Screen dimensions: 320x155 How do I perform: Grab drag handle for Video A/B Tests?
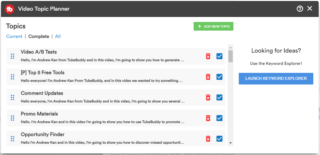tap(12, 56)
